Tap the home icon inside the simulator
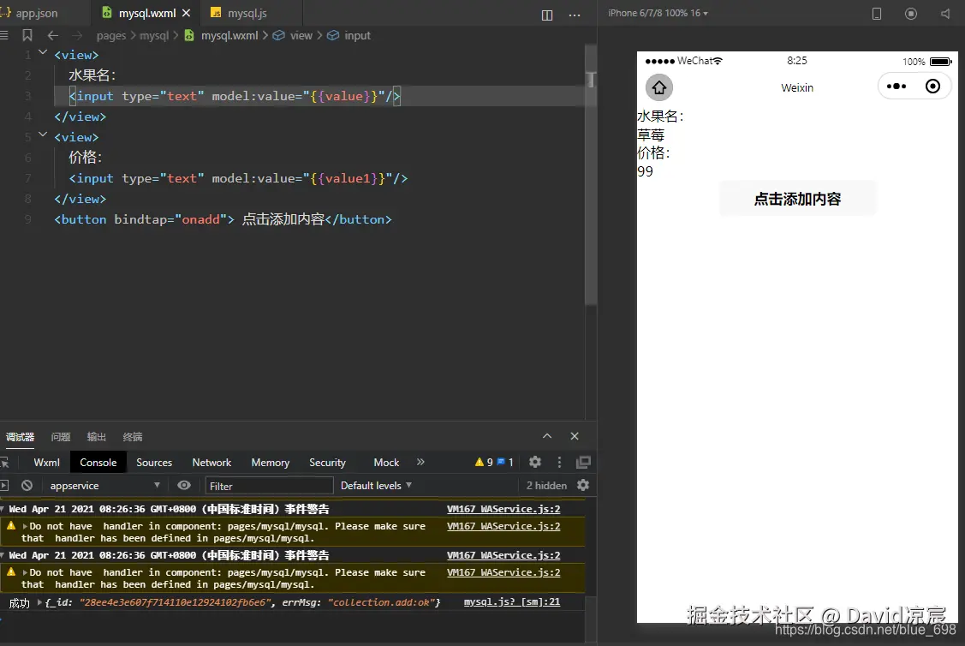The height and width of the screenshot is (646, 965). click(x=658, y=87)
